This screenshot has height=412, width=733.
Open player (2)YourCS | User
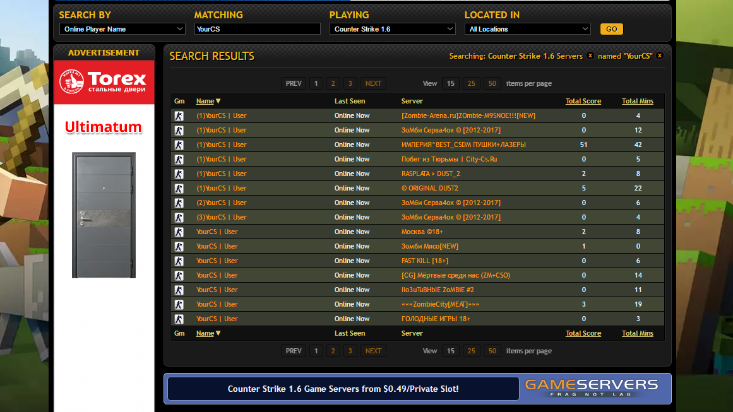click(221, 203)
